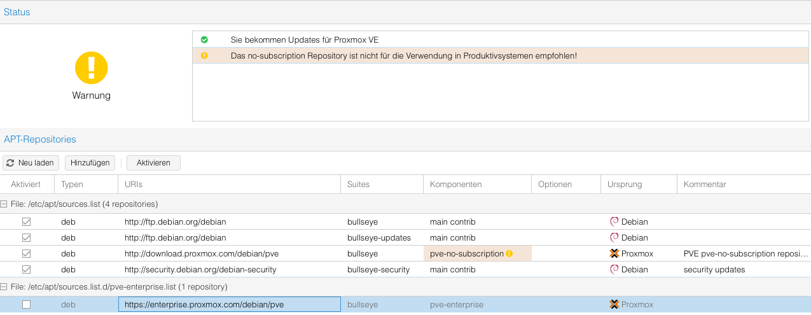Sort by the Suites column header

point(382,185)
